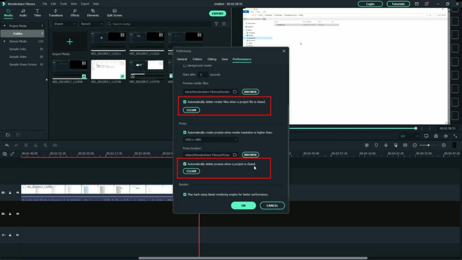Click OK to save preferences
The width and height of the screenshot is (462, 260).
[x=243, y=205]
